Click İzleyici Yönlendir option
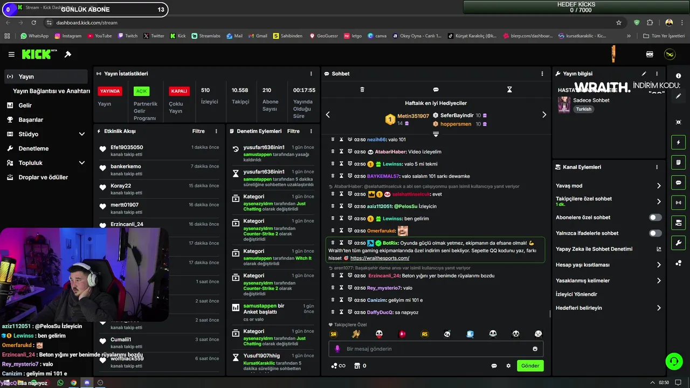The width and height of the screenshot is (690, 388). pyautogui.click(x=576, y=295)
